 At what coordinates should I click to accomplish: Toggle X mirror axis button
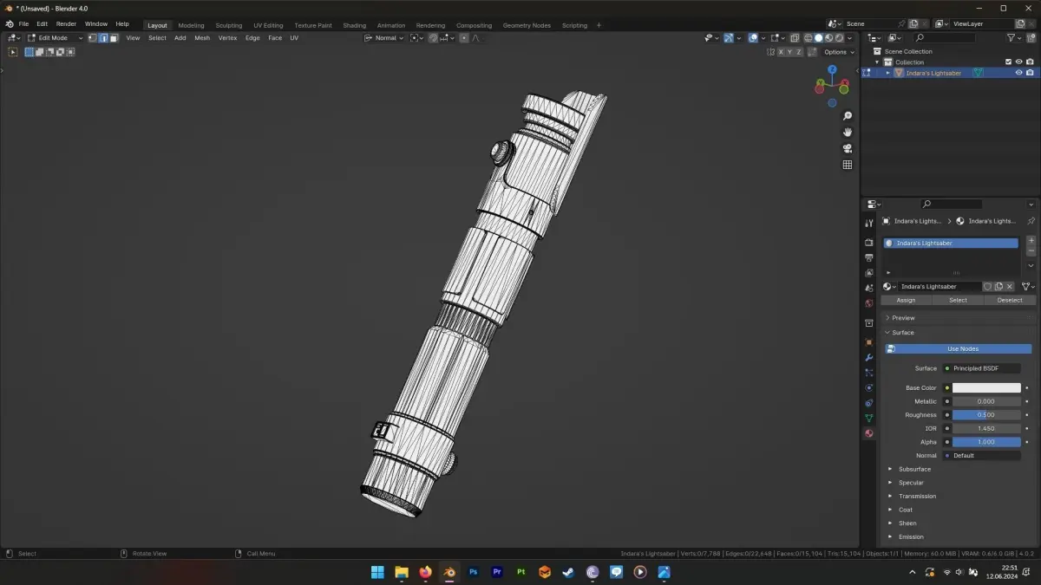781,52
